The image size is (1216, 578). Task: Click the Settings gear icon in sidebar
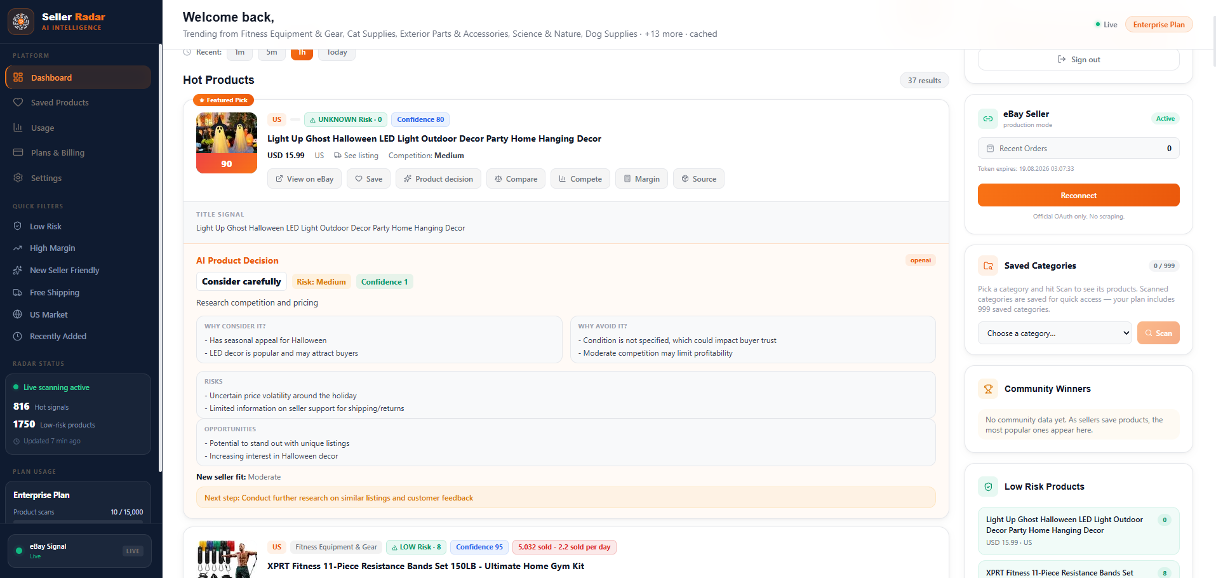(18, 178)
